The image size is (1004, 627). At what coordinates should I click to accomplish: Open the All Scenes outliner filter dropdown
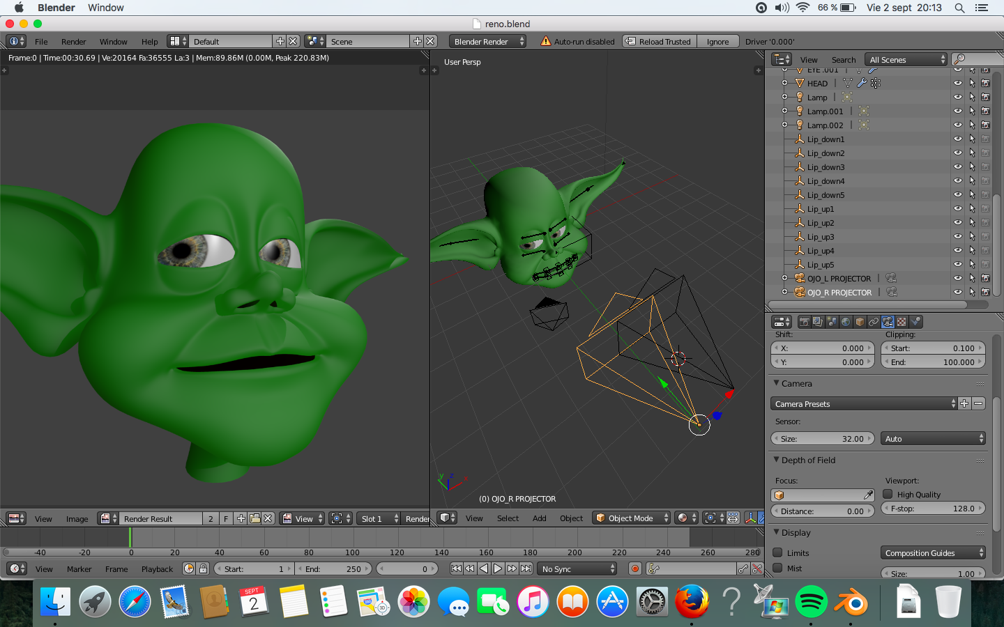click(x=906, y=59)
